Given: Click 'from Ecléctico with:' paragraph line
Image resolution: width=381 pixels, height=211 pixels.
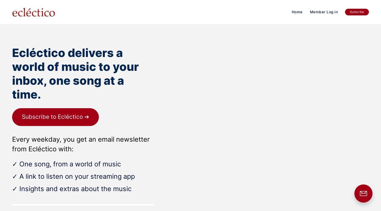Looking at the screenshot, I should pyautogui.click(x=43, y=149).
